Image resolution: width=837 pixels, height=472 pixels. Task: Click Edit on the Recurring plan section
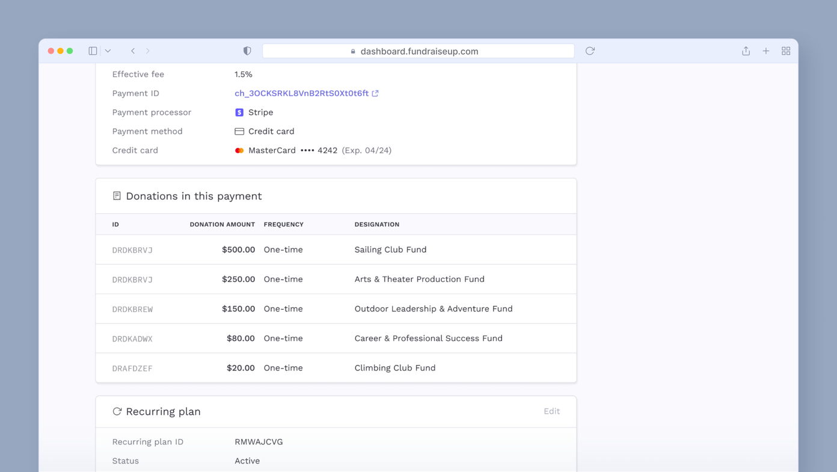pyautogui.click(x=551, y=411)
